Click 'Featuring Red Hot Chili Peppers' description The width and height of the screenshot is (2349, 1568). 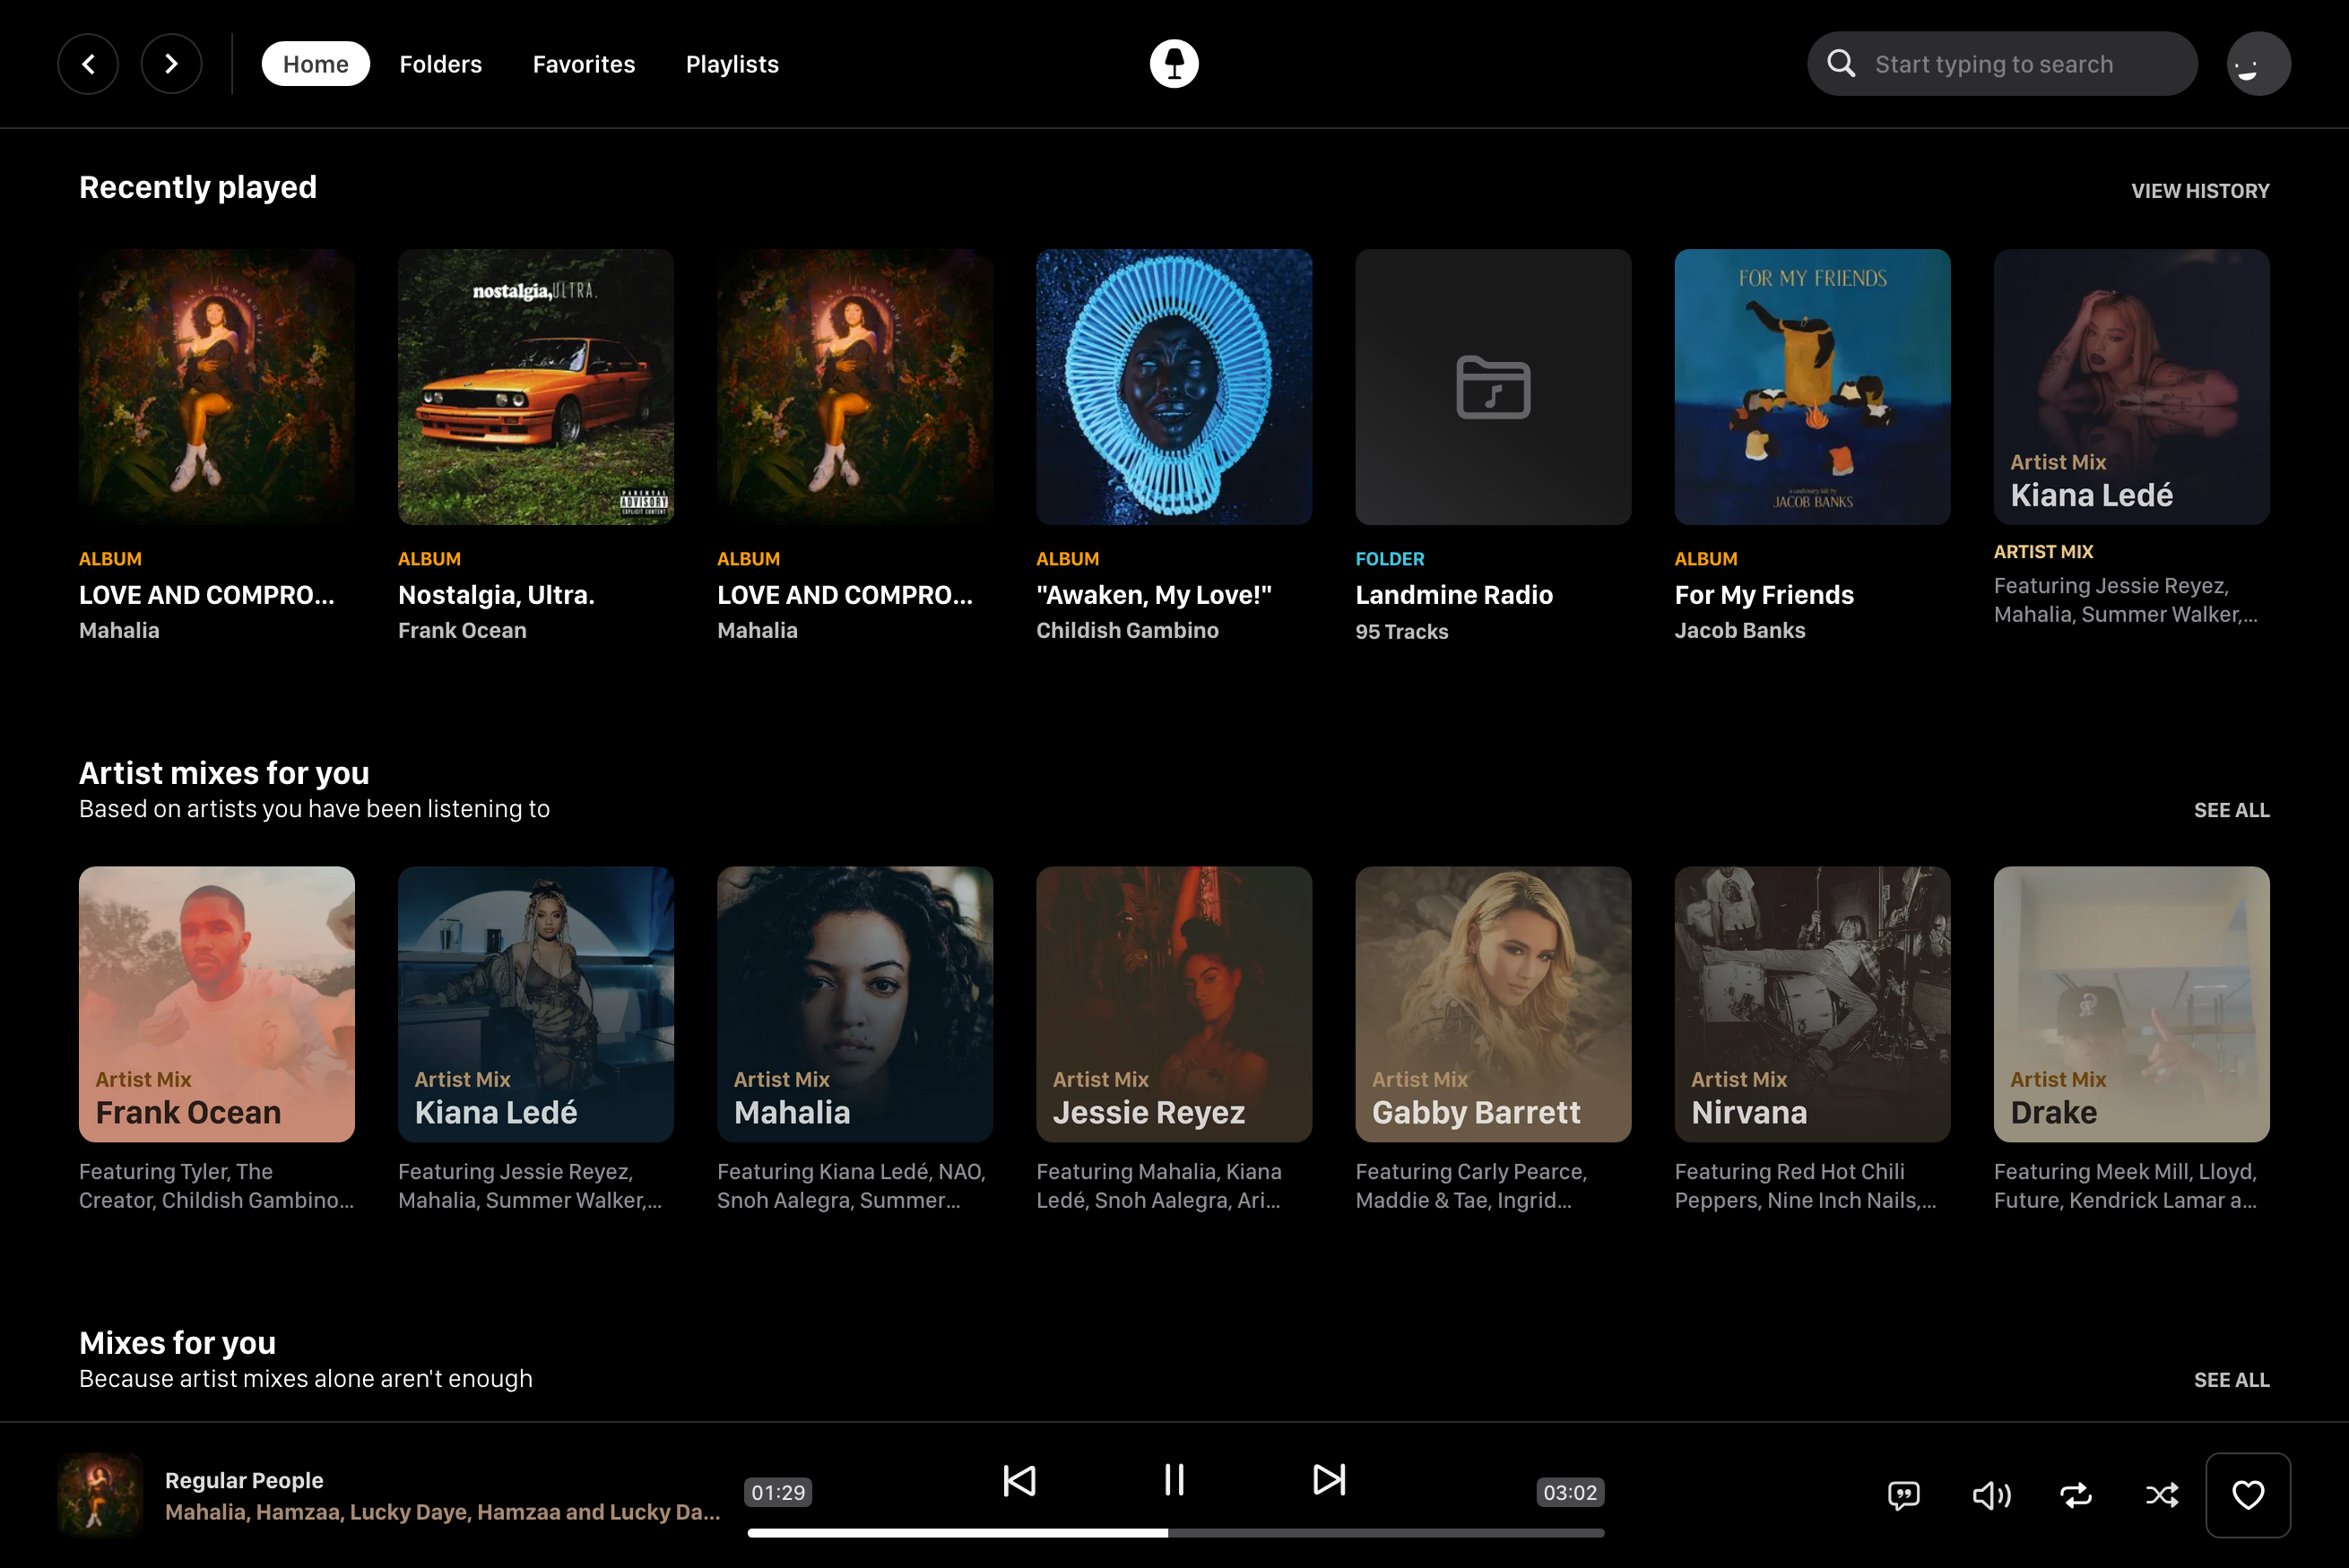pyautogui.click(x=1806, y=1186)
